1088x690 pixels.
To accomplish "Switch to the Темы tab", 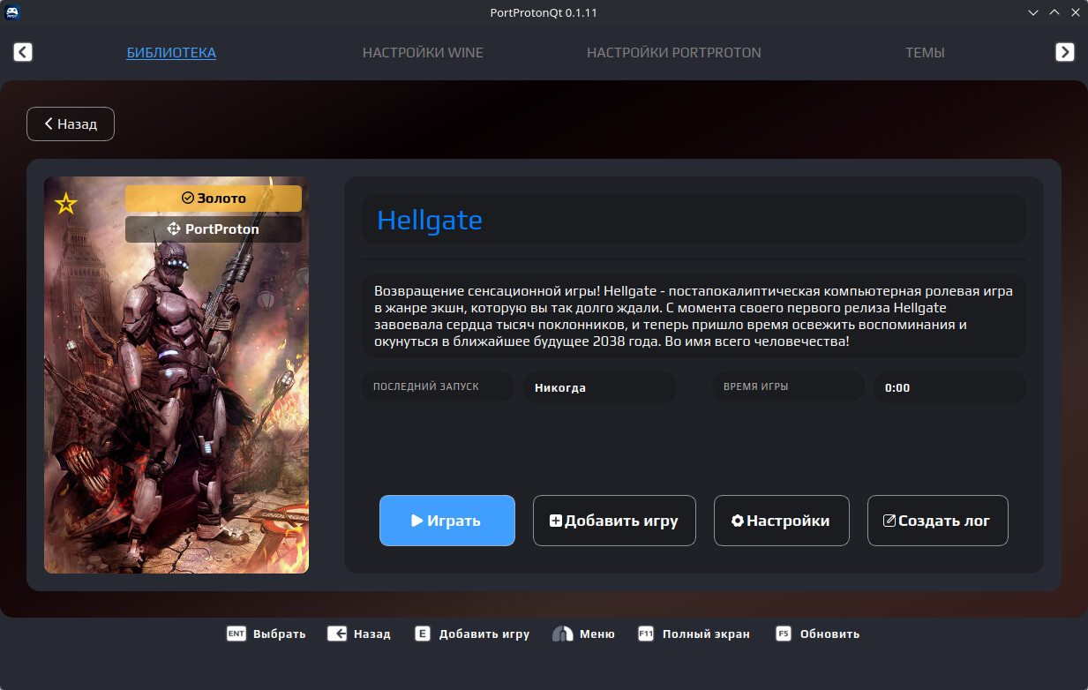I will tap(925, 52).
